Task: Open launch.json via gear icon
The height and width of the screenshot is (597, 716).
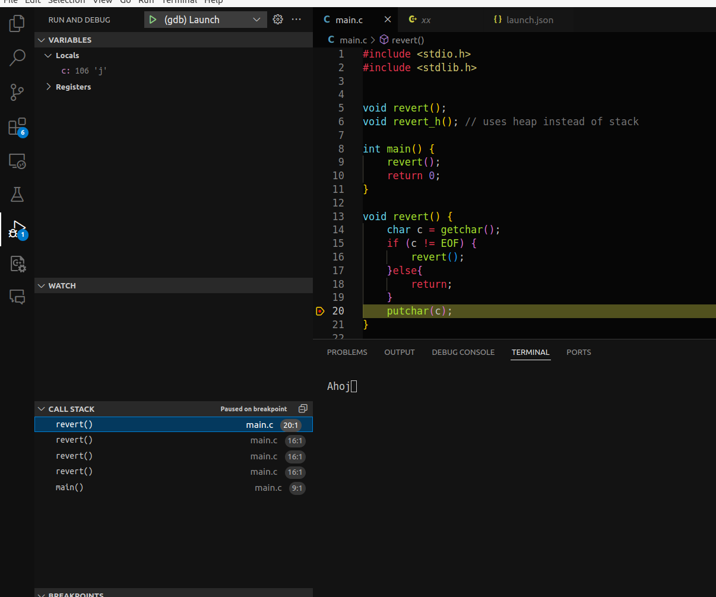Action: coord(278,20)
